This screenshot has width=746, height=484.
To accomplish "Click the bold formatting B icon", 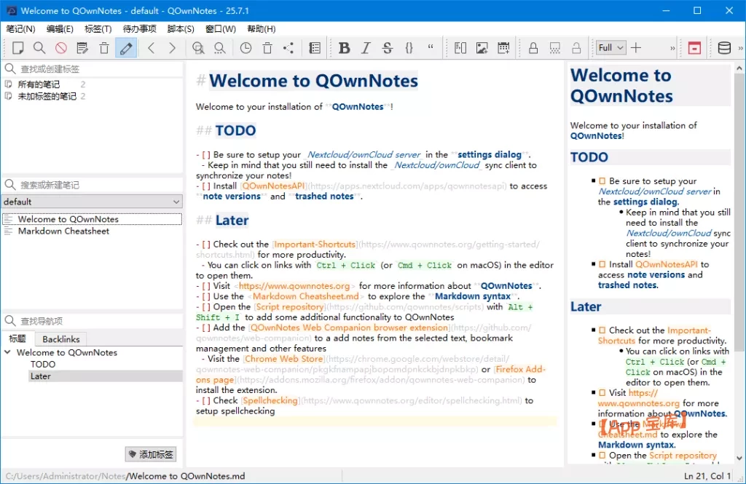I will coord(345,48).
